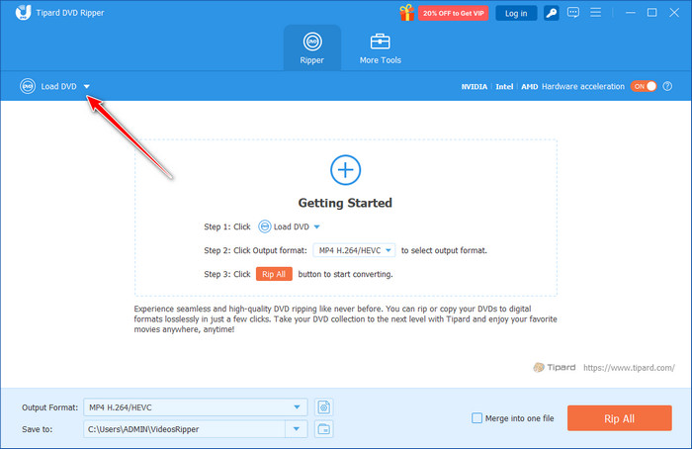Click the browse folder icon beside Save to
Image resolution: width=692 pixels, height=449 pixels.
click(323, 428)
